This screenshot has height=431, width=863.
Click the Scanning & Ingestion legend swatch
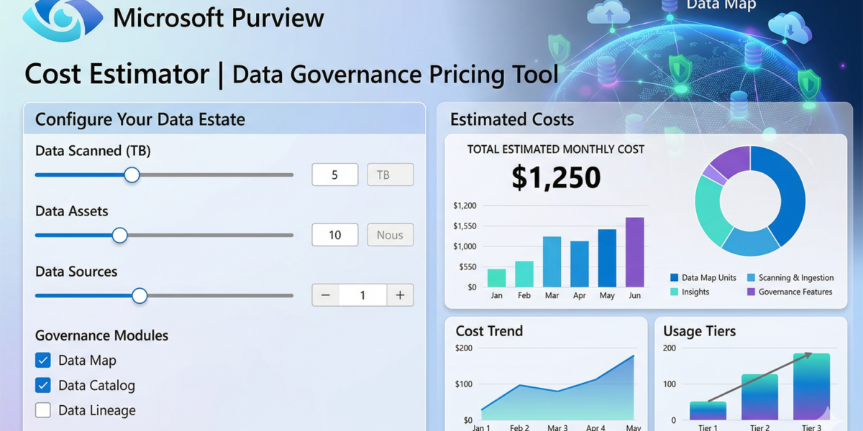point(751,277)
